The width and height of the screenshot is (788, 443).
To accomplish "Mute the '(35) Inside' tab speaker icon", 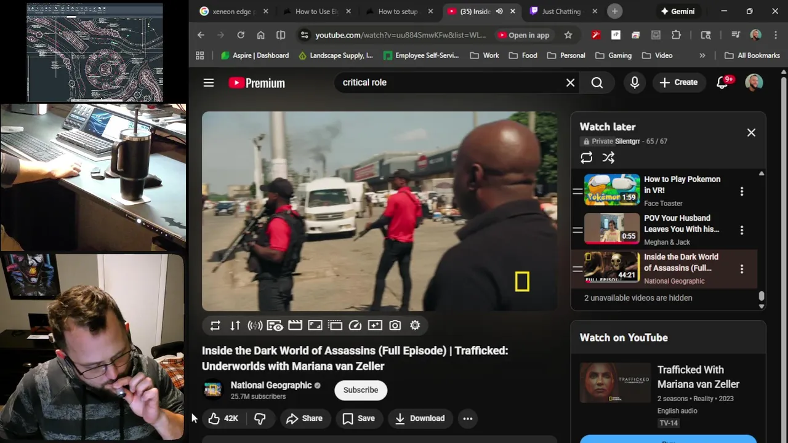I will tap(499, 11).
